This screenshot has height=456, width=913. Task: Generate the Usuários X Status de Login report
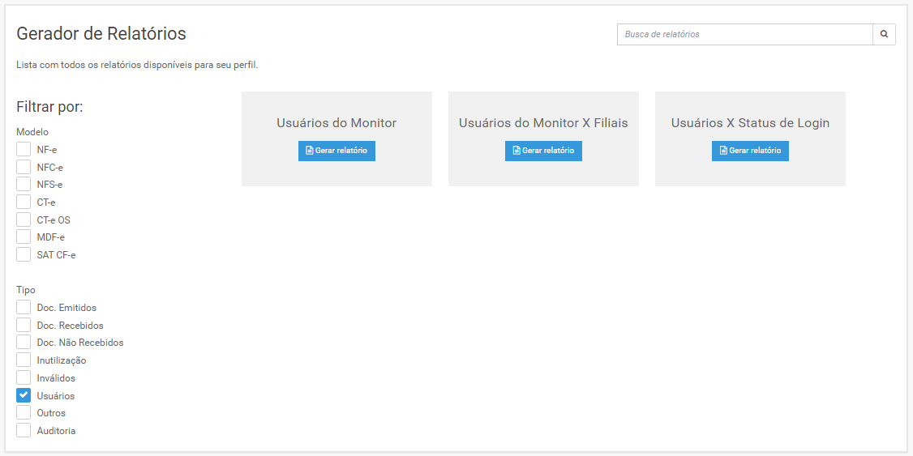click(x=750, y=151)
